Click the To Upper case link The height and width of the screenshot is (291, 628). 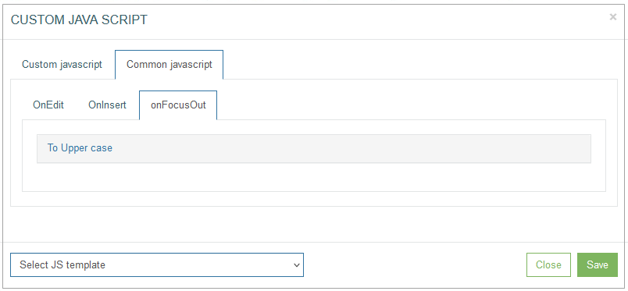[80, 147]
